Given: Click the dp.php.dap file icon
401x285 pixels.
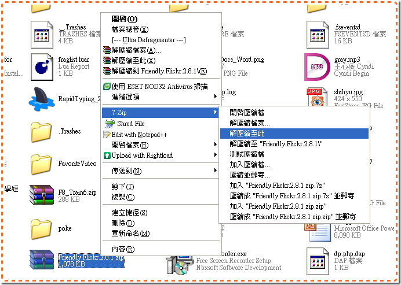Looking at the screenshot, I should [x=318, y=261].
